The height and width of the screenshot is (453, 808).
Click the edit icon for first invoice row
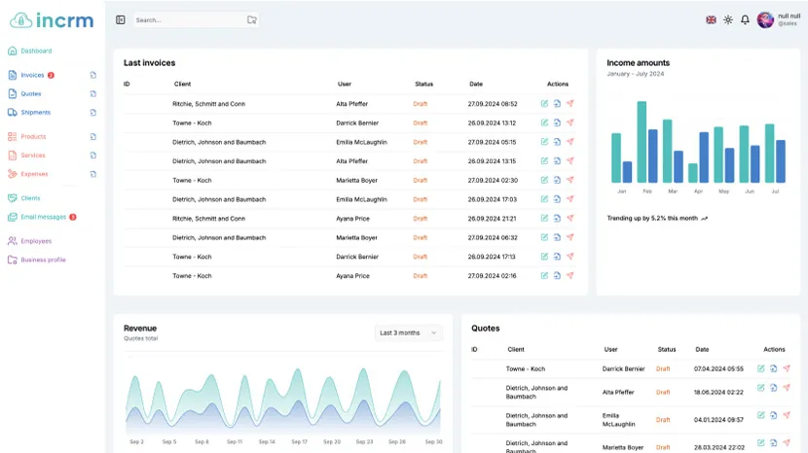544,104
